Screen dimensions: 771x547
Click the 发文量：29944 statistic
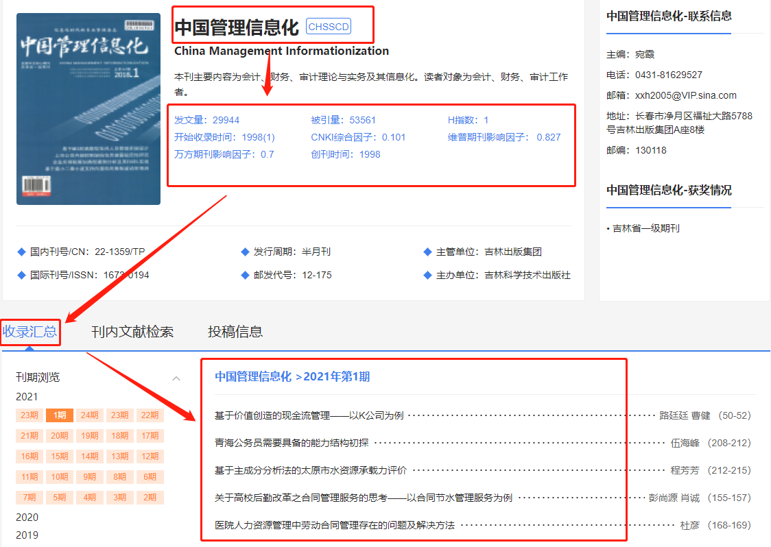point(206,121)
